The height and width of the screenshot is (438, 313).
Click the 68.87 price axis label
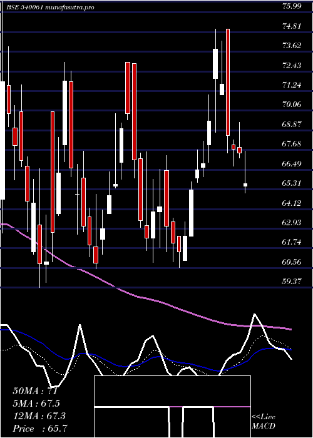pos(292,125)
